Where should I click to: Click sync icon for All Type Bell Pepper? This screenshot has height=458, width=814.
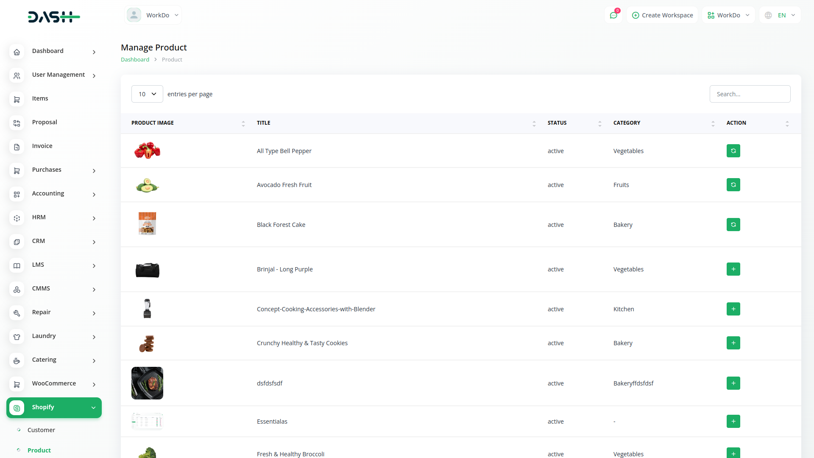tap(733, 151)
